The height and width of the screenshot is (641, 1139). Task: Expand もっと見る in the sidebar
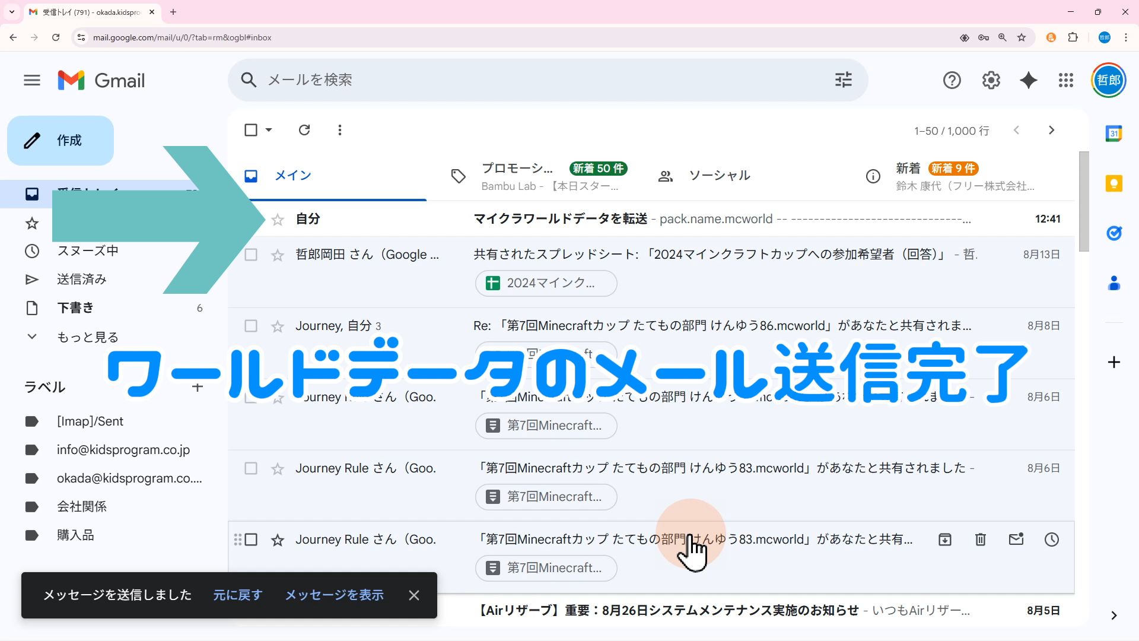tap(87, 337)
